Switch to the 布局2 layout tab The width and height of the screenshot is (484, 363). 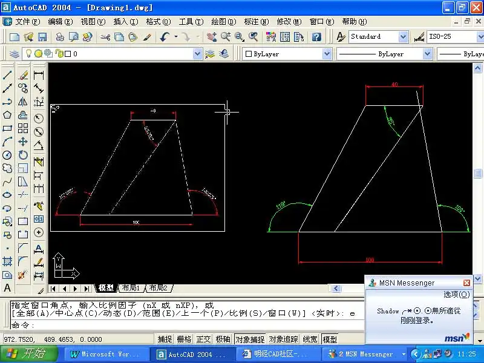(159, 288)
